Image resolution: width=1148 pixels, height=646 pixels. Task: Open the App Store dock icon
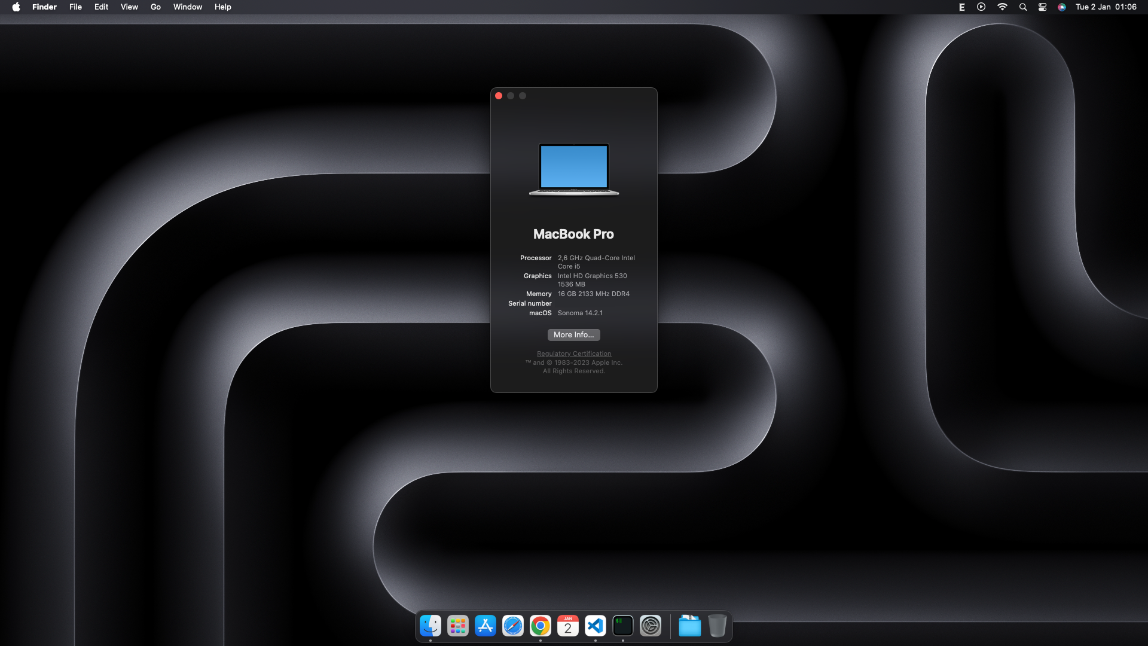point(486,626)
